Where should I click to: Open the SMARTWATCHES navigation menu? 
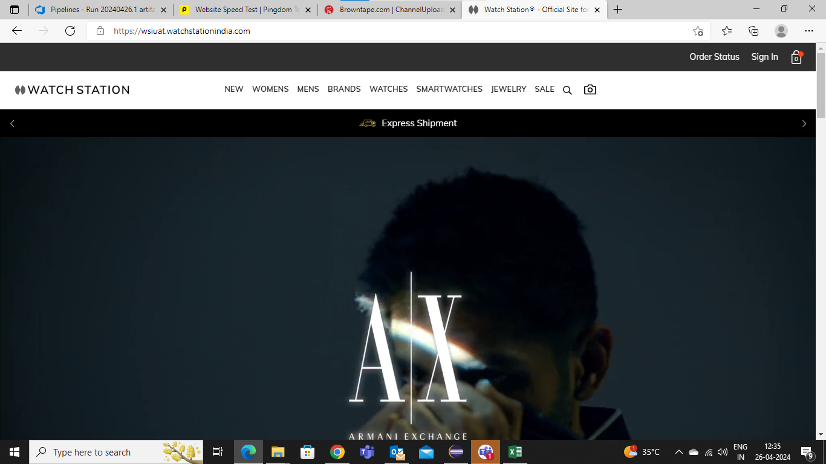[449, 89]
